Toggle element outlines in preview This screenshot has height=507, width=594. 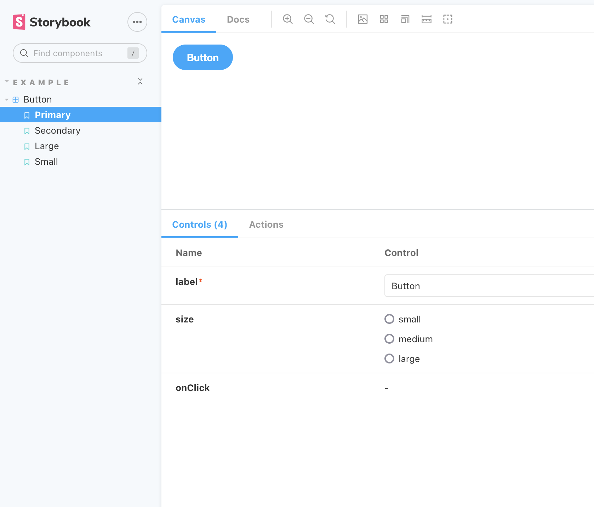click(447, 19)
